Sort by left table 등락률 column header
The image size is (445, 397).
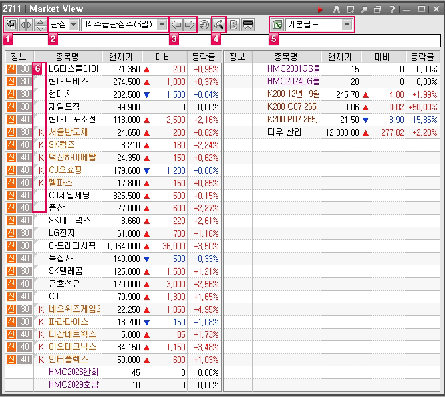click(x=204, y=57)
